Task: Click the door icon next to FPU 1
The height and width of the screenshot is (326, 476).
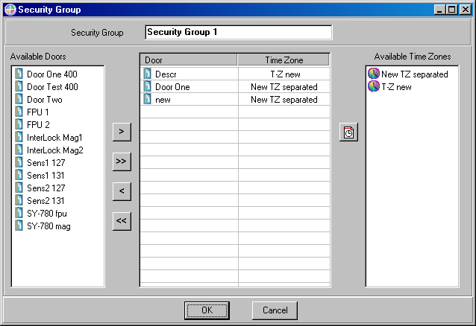Action: [19, 112]
